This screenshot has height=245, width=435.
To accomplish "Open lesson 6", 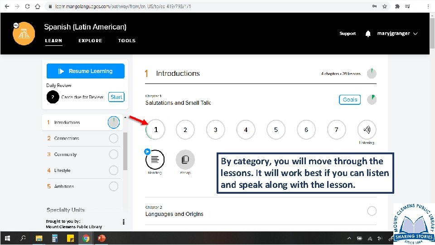I will (x=306, y=129).
